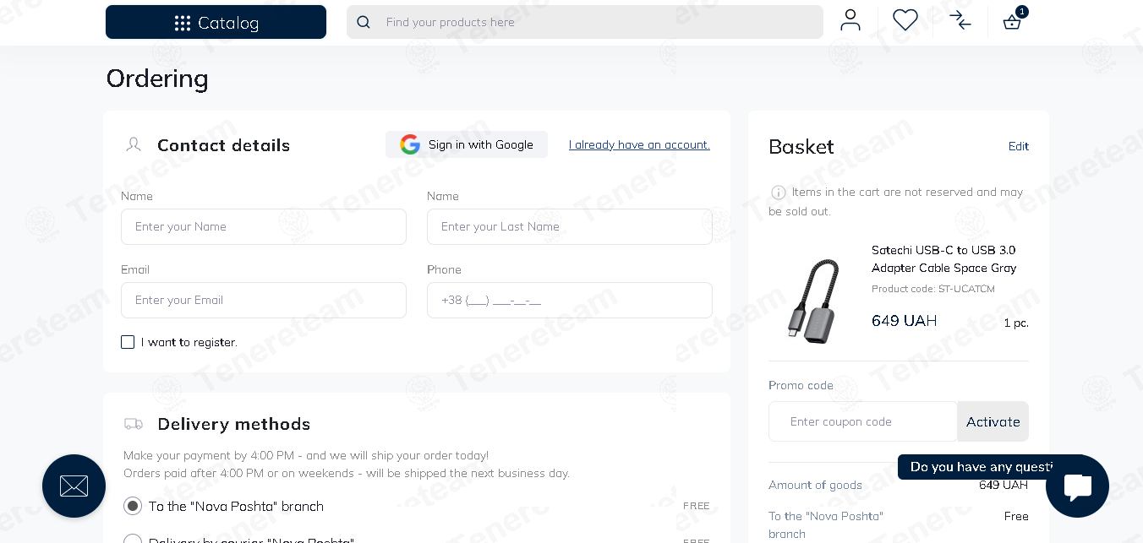Viewport: 1143px width, 543px height.
Task: Click the search magnifier icon
Action: click(x=364, y=22)
